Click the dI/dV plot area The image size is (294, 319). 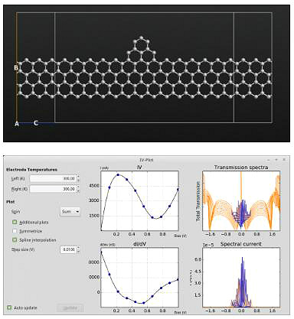139,278
